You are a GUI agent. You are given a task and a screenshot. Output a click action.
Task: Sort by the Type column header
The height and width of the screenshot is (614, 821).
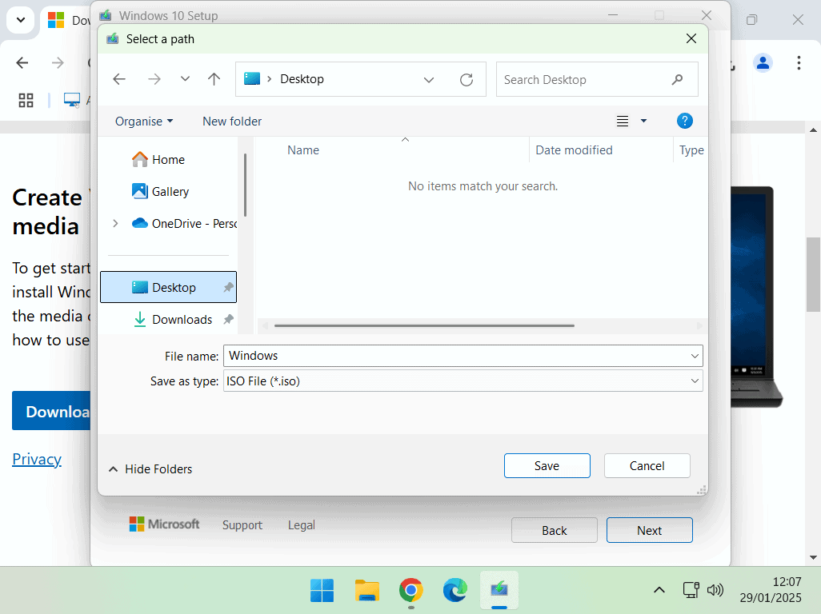691,150
